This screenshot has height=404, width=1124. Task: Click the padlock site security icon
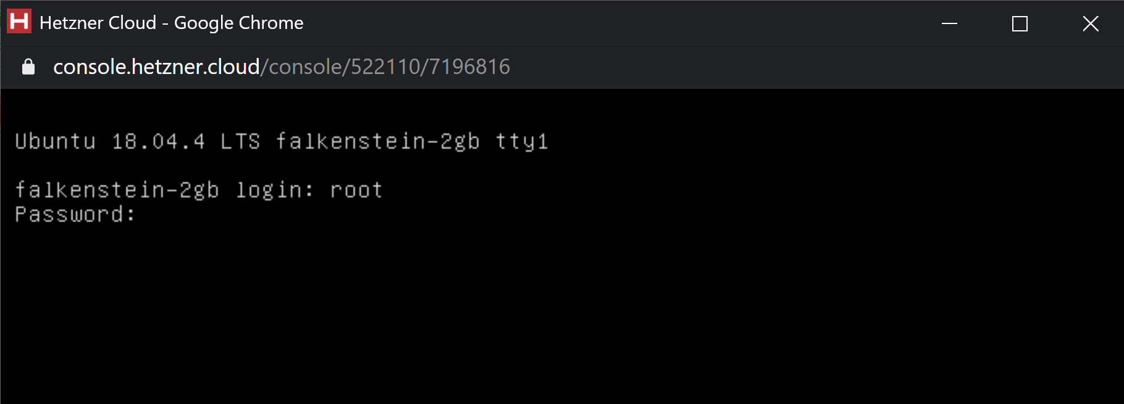(x=28, y=67)
